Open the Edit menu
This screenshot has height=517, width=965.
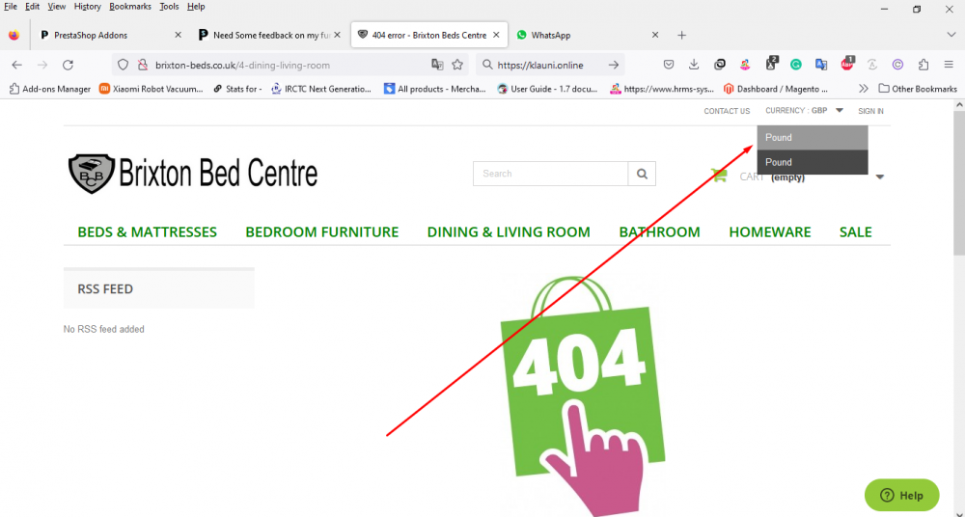tap(32, 7)
